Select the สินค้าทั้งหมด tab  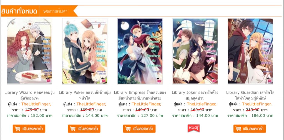point(19,11)
